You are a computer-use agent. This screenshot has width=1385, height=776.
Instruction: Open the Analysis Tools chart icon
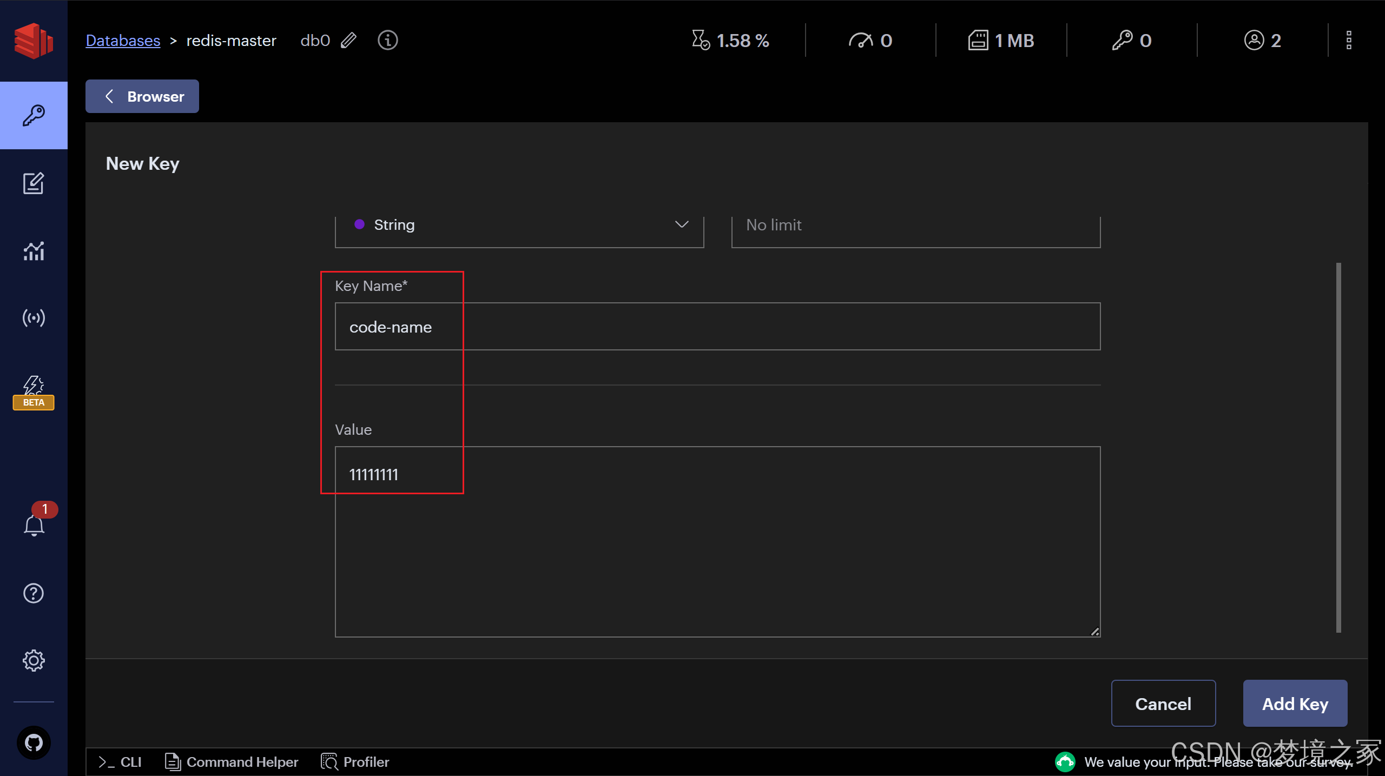click(34, 250)
